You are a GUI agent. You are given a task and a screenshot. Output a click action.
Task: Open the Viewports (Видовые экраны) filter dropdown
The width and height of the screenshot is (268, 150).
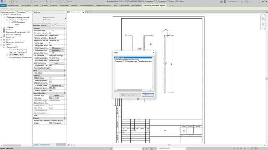tap(49, 25)
